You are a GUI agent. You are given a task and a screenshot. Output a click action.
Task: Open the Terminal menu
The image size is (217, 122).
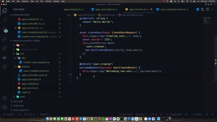pyautogui.click(x=48, y=1)
